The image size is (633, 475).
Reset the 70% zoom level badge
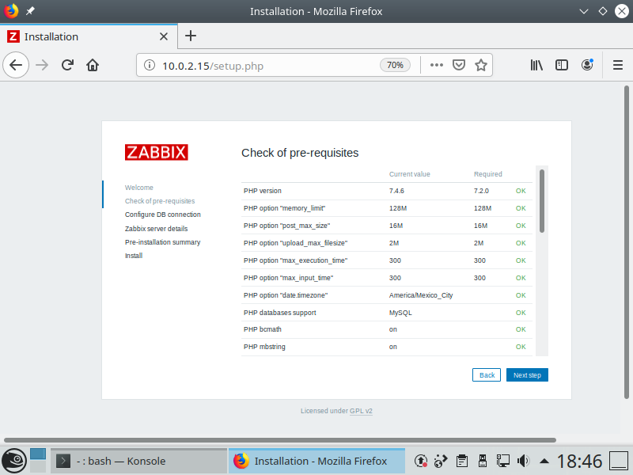tap(395, 65)
